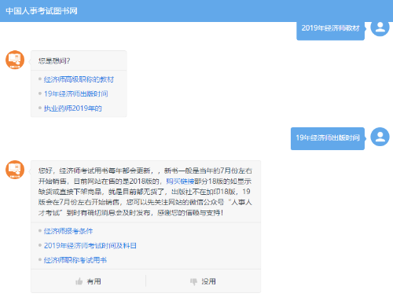Open the 执业药师2019年的 suggestion link
The width and height of the screenshot is (393, 297).
[73, 108]
